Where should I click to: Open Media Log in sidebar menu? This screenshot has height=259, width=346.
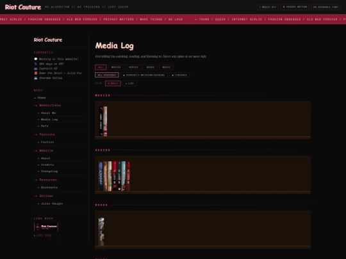pos(49,120)
